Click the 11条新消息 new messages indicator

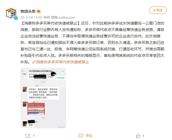[x=60, y=78]
